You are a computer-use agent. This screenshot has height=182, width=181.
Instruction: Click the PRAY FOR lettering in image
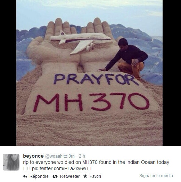pos(96,79)
